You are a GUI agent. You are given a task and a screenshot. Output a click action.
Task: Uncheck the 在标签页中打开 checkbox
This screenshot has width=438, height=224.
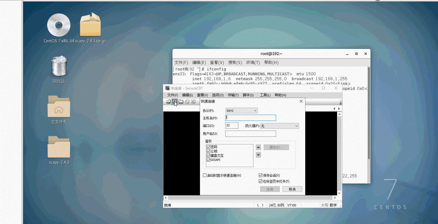[x=260, y=181]
